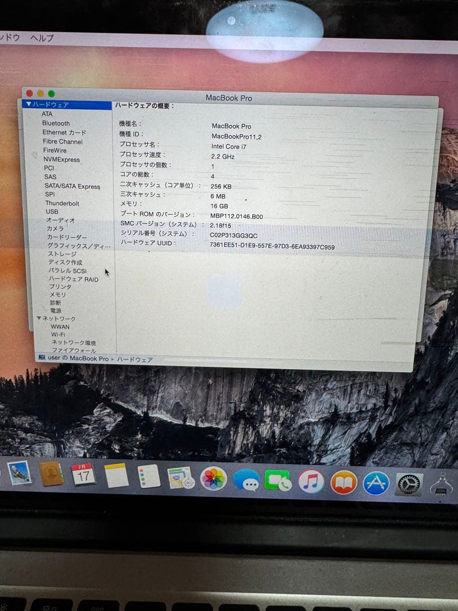Viewport: 458px width, 611px height.
Task: Open iBooks from the Dock
Action: coord(344,483)
